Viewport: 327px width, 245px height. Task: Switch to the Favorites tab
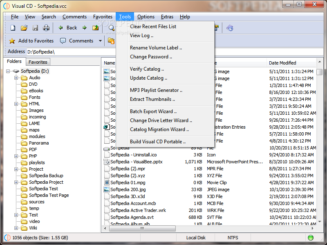coord(38,62)
